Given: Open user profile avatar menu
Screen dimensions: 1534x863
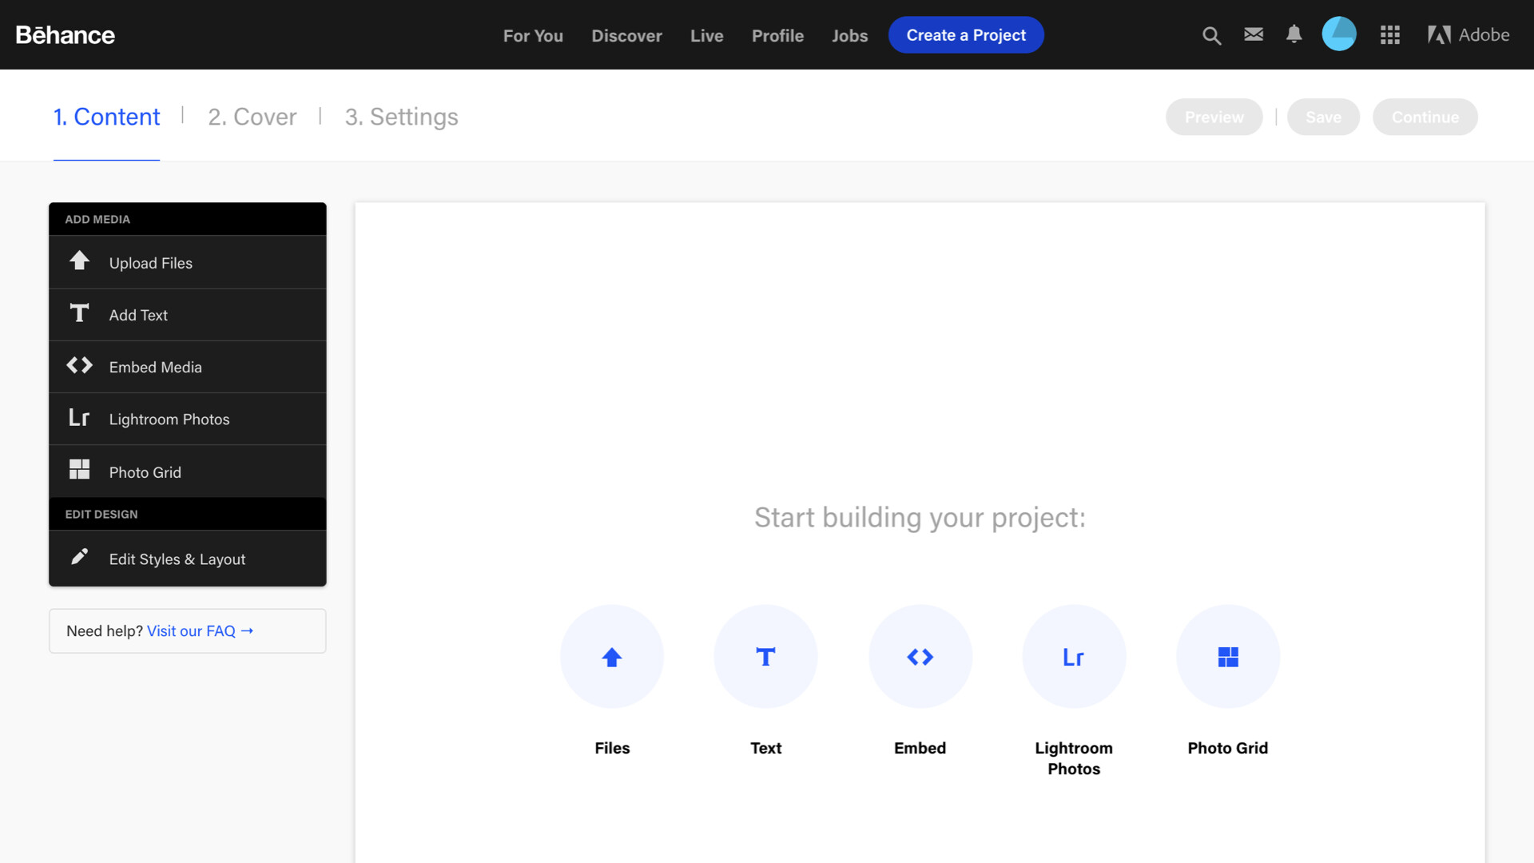Looking at the screenshot, I should coord(1339,34).
